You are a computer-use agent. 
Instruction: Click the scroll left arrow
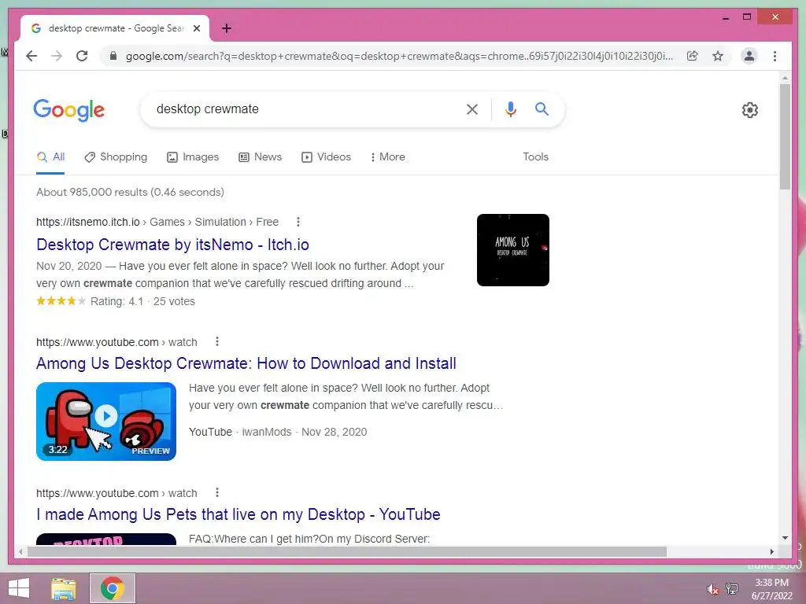point(20,551)
